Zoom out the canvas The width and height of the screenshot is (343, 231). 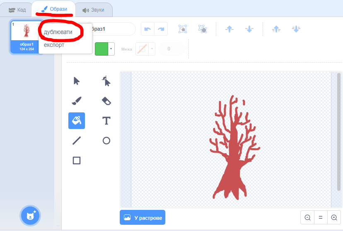pyautogui.click(x=307, y=217)
